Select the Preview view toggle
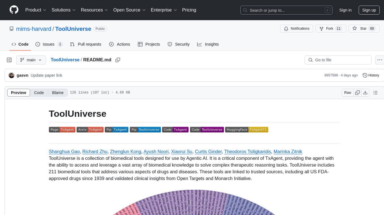 pos(19,93)
